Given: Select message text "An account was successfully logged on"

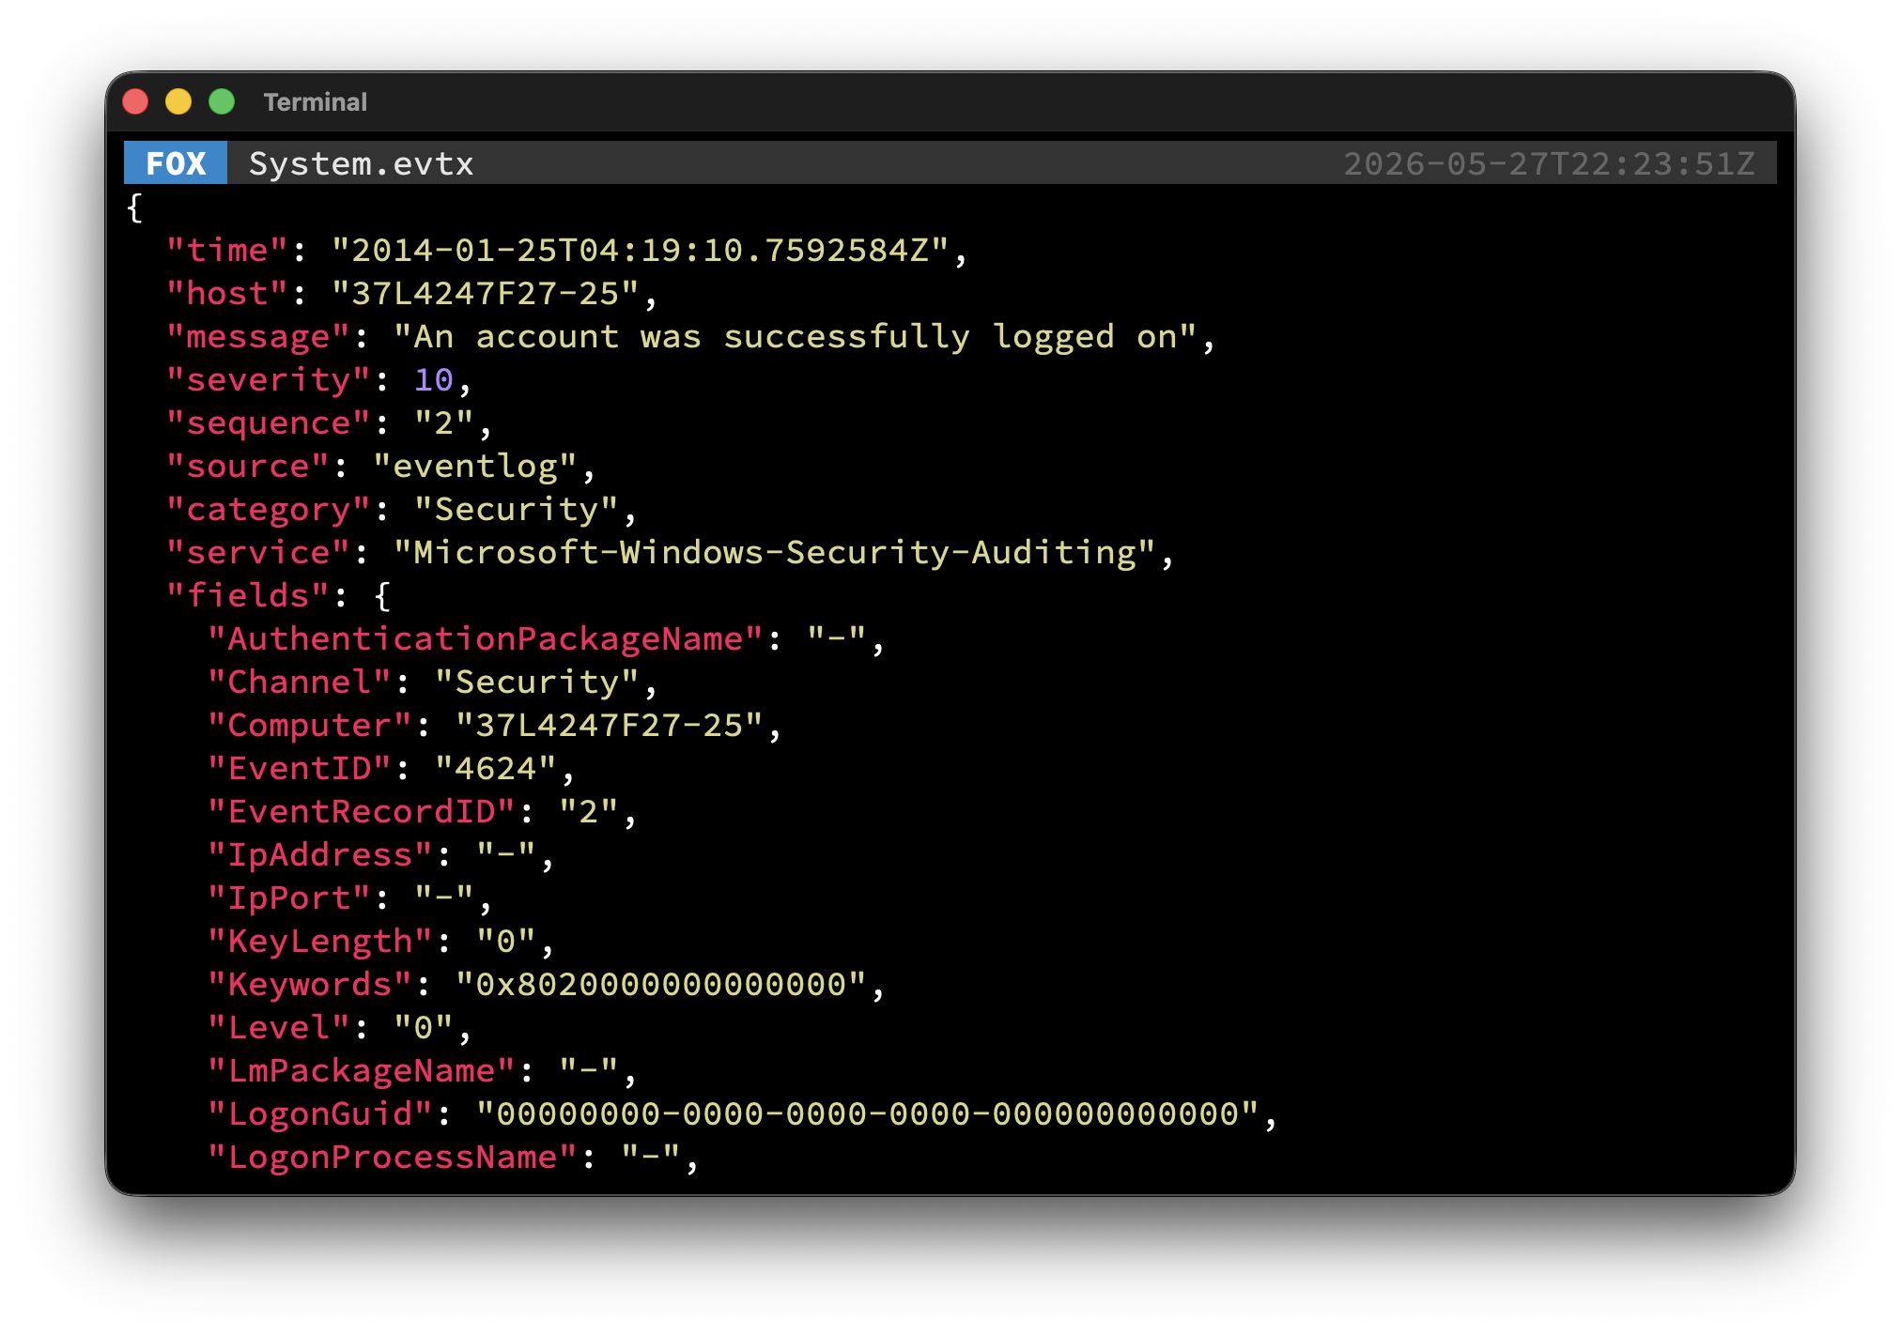Looking at the screenshot, I should [795, 336].
